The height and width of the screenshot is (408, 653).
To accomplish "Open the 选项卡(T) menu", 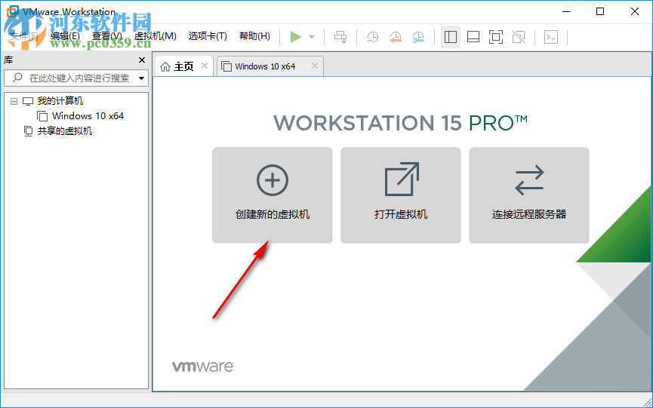I will tap(208, 36).
